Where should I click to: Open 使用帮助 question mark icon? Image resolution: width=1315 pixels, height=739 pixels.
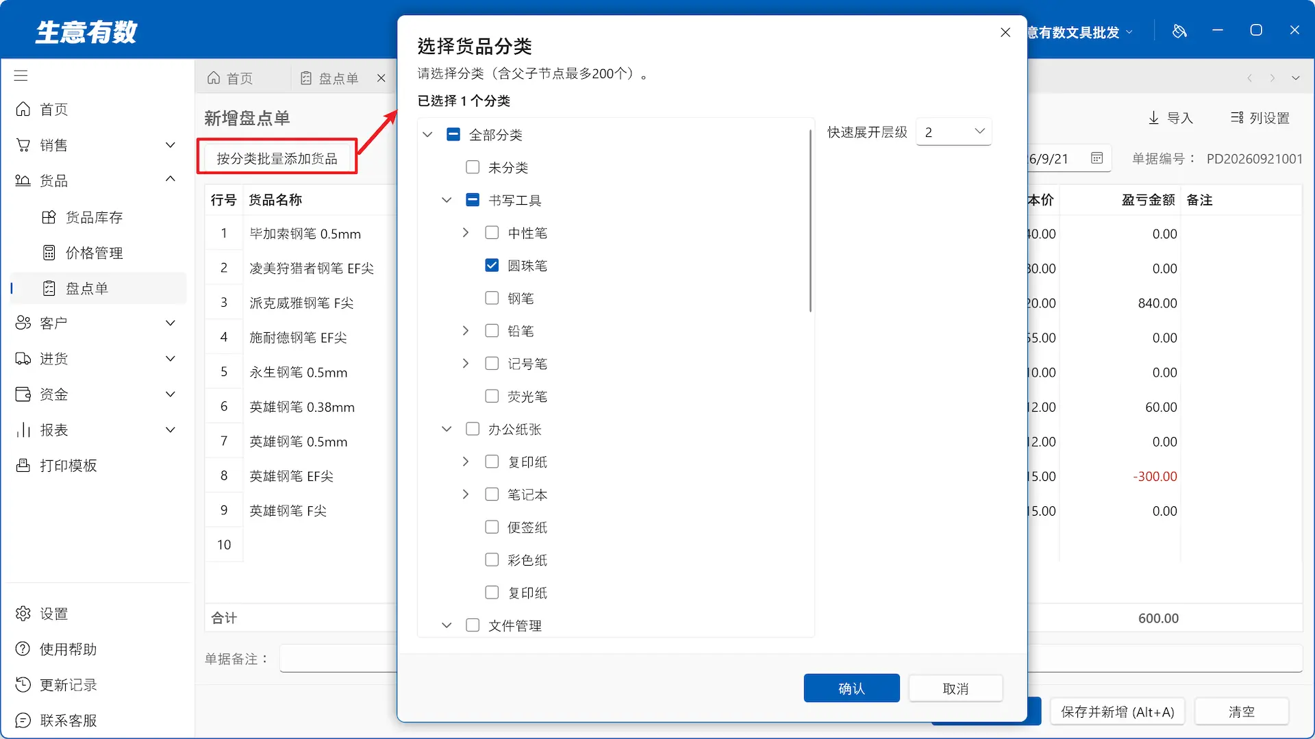(23, 649)
